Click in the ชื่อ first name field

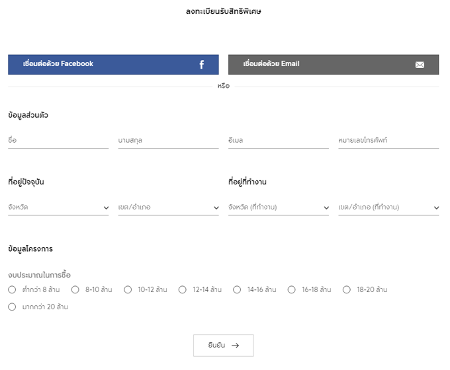[58, 141]
